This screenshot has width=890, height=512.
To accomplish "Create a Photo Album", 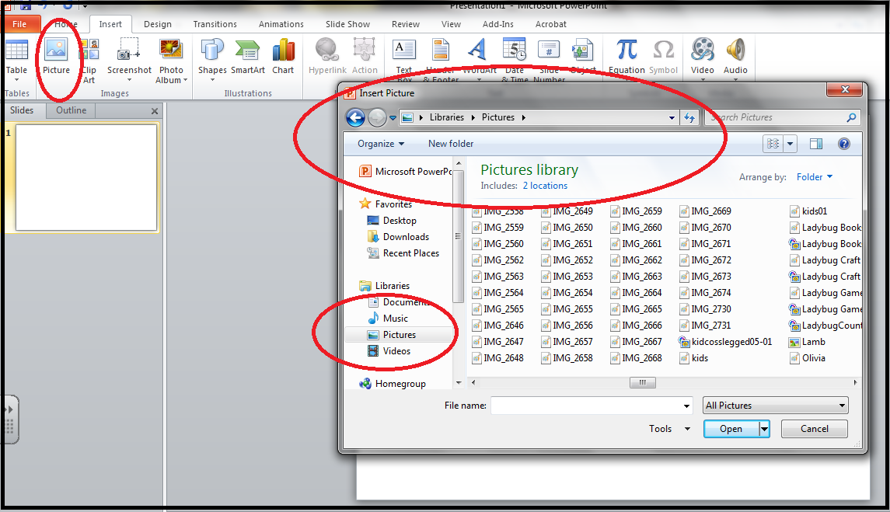I will click(x=171, y=61).
